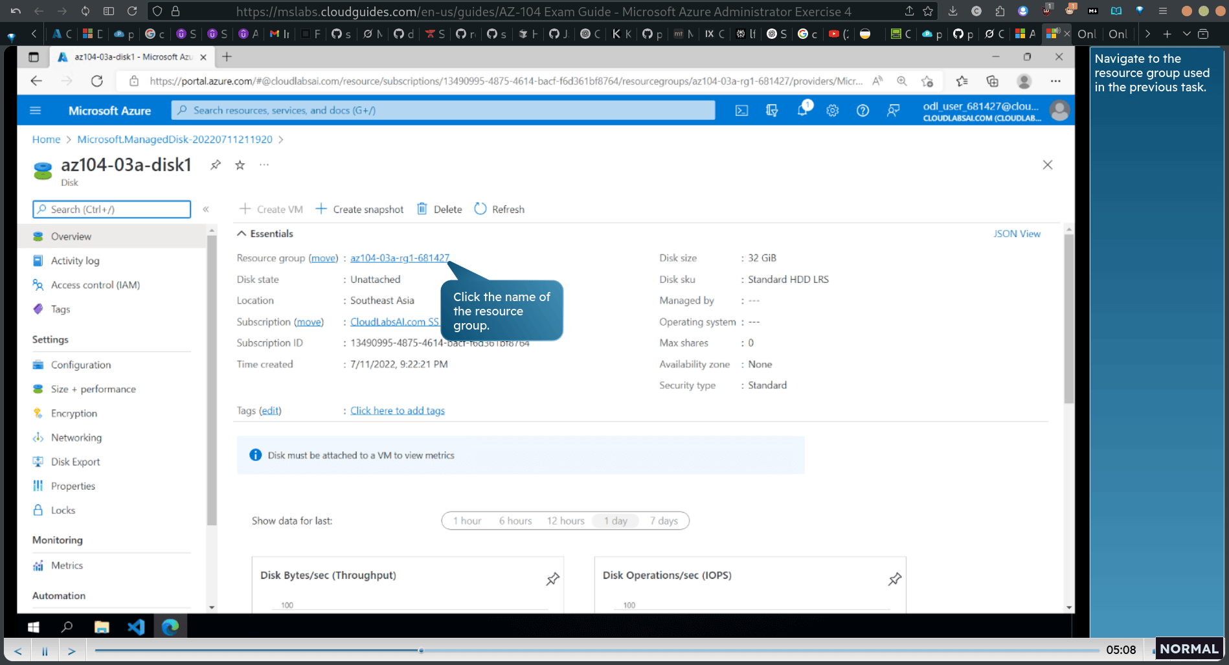Open Cloud Shell from the Azure header
Viewport: 1229px width, 665px height.
pos(741,111)
